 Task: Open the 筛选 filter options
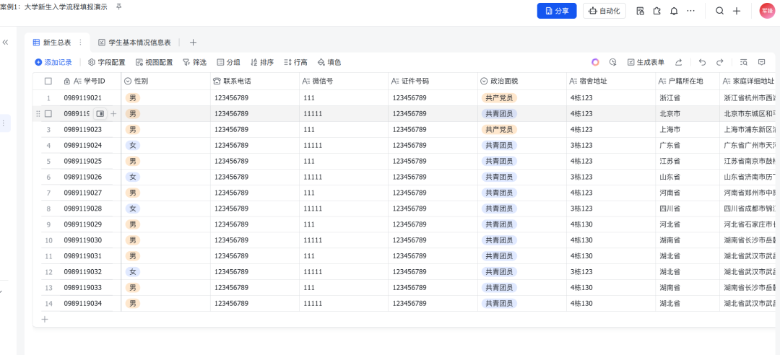pyautogui.click(x=194, y=63)
